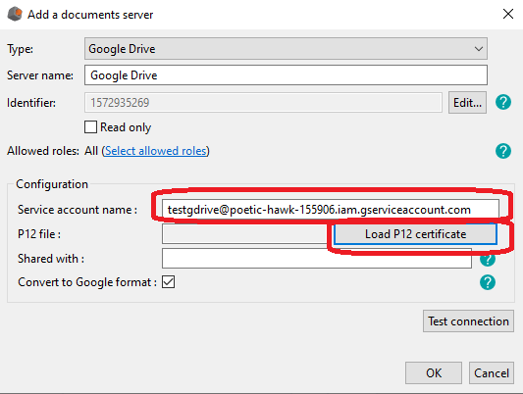Screen dimensions: 523x394
Task: Focus the Shared with input field
Action: [317, 259]
